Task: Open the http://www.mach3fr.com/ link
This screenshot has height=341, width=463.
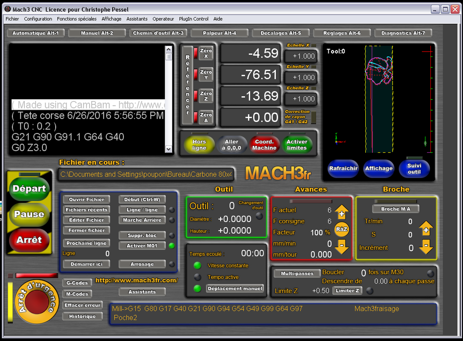Action: coord(137,280)
